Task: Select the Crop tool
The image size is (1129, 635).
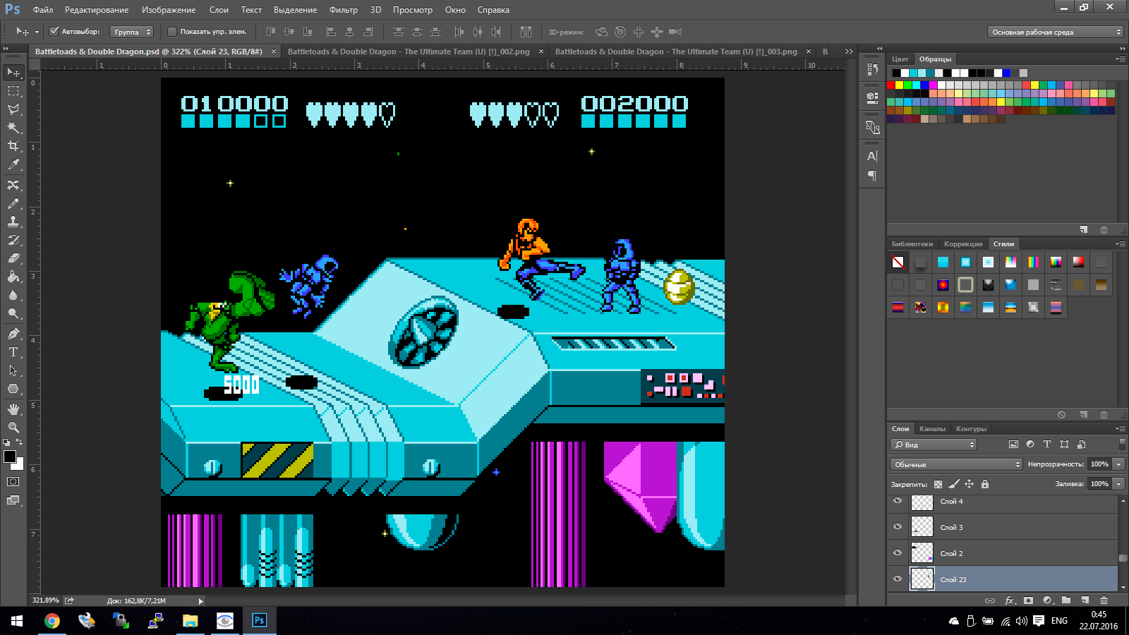Action: click(13, 146)
